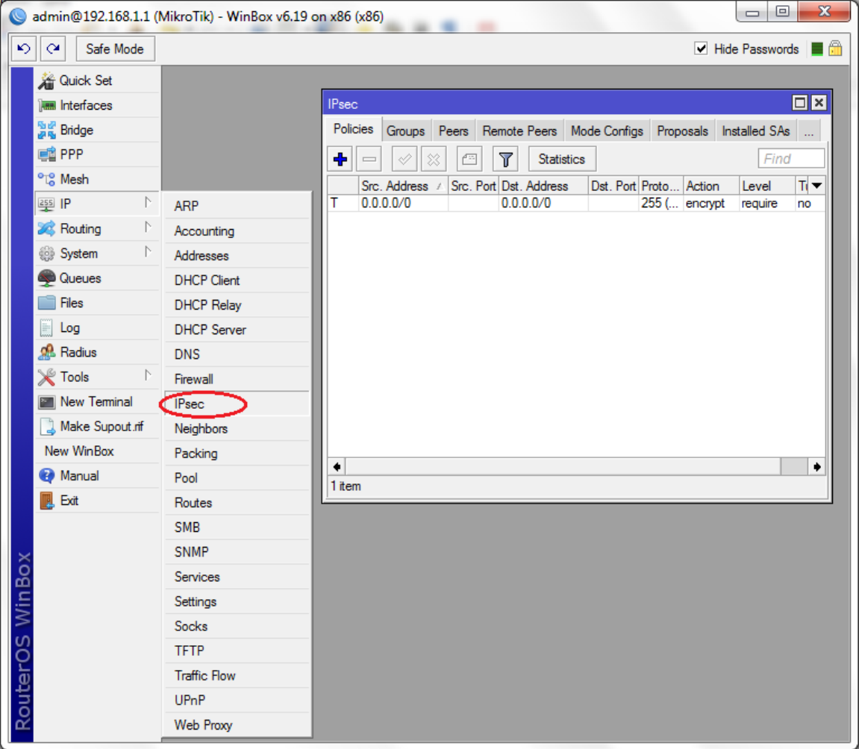Viewport: 859px width, 749px height.
Task: Click the Make Supout.rif icon
Action: [x=48, y=427]
